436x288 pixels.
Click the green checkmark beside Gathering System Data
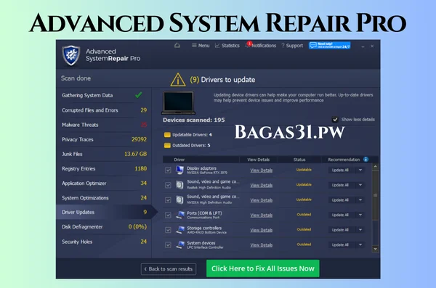pyautogui.click(x=139, y=95)
